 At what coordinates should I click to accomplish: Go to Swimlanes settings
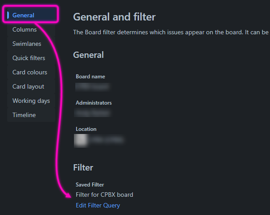tap(27, 44)
